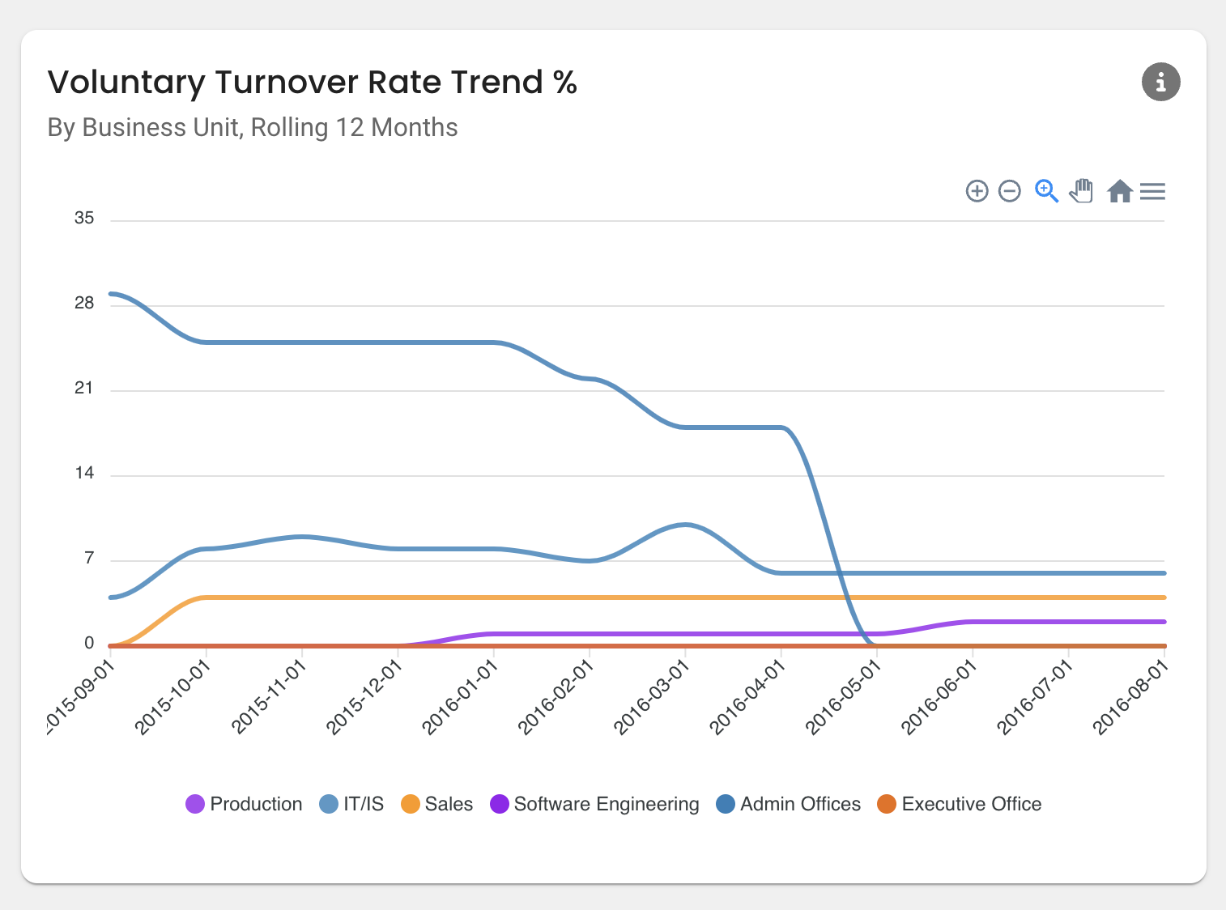
Task: Toggle Executive Office legend entry
Action: point(960,804)
